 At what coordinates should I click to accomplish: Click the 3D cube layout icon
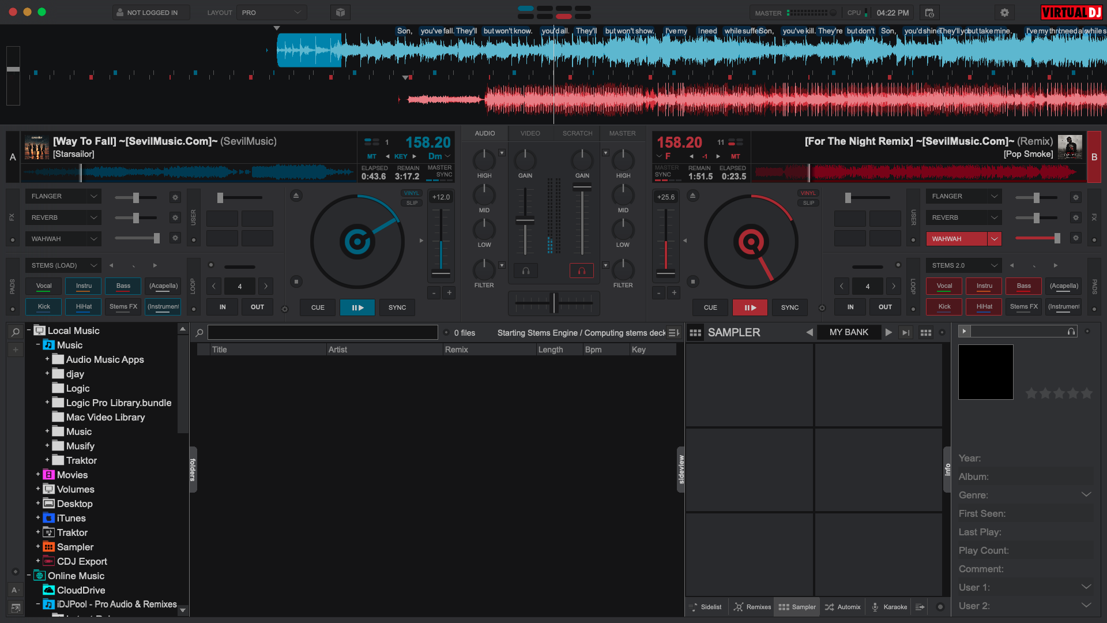340,13
